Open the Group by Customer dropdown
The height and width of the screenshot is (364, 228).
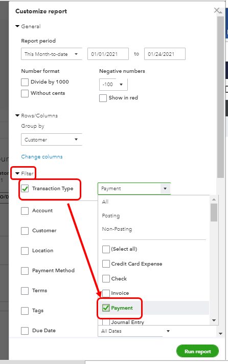52,139
